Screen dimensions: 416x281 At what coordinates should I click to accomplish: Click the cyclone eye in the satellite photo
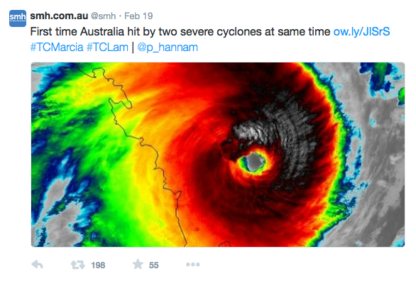[x=254, y=162]
